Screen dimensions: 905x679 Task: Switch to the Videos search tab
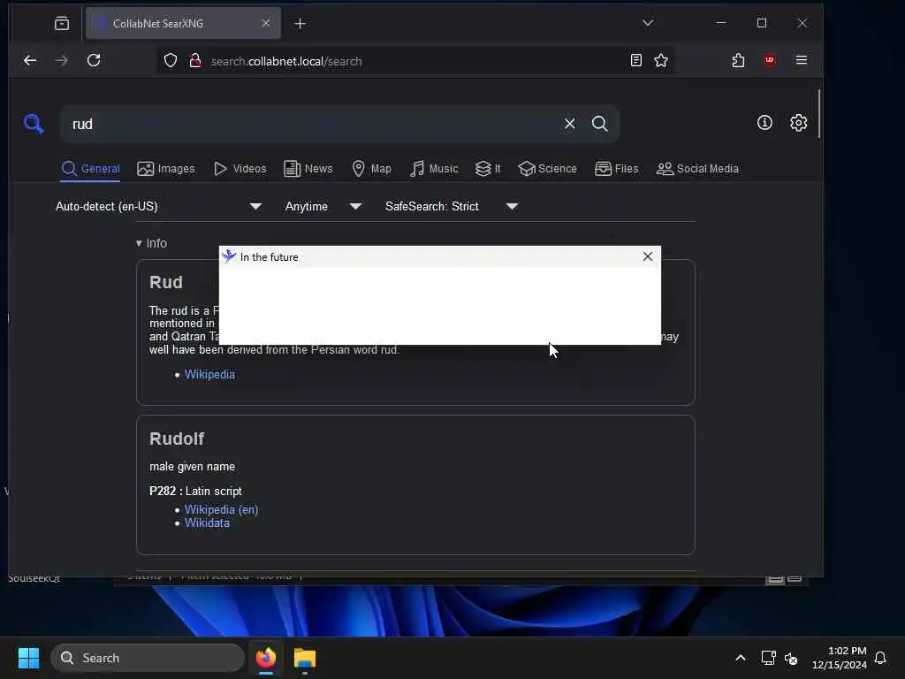[240, 169]
